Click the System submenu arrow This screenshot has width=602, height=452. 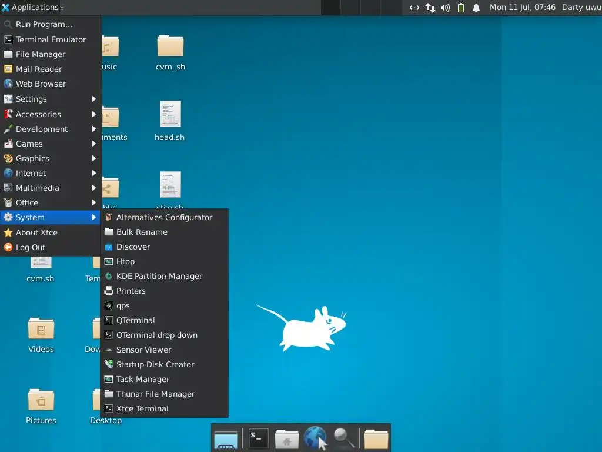[x=93, y=217]
